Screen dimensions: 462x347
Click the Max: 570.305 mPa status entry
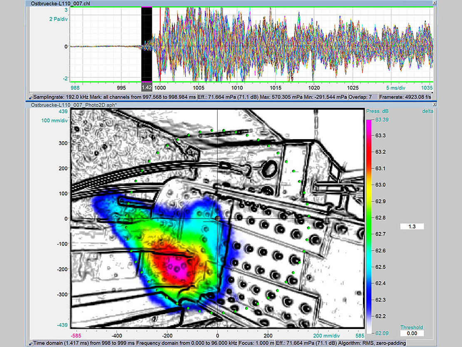pyautogui.click(x=281, y=97)
